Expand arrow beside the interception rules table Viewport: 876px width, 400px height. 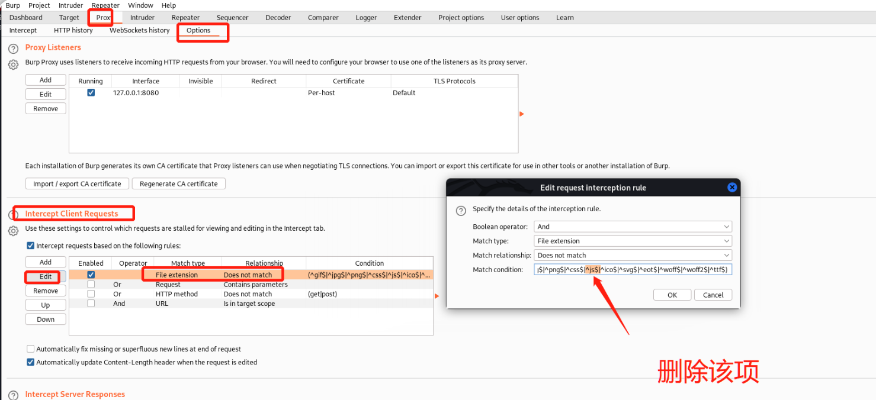point(437,296)
